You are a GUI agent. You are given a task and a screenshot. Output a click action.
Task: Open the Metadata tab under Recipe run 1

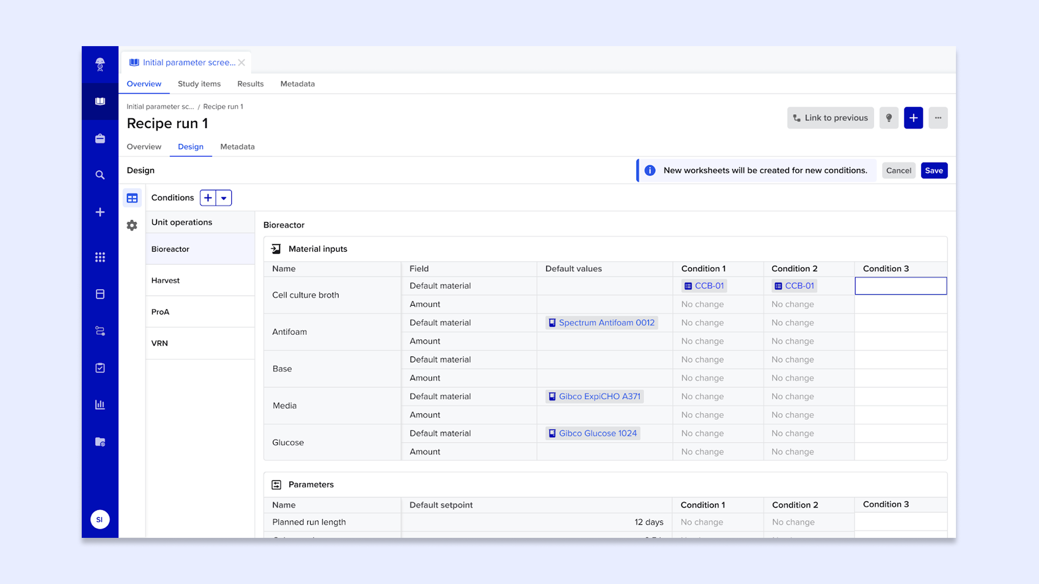point(237,147)
